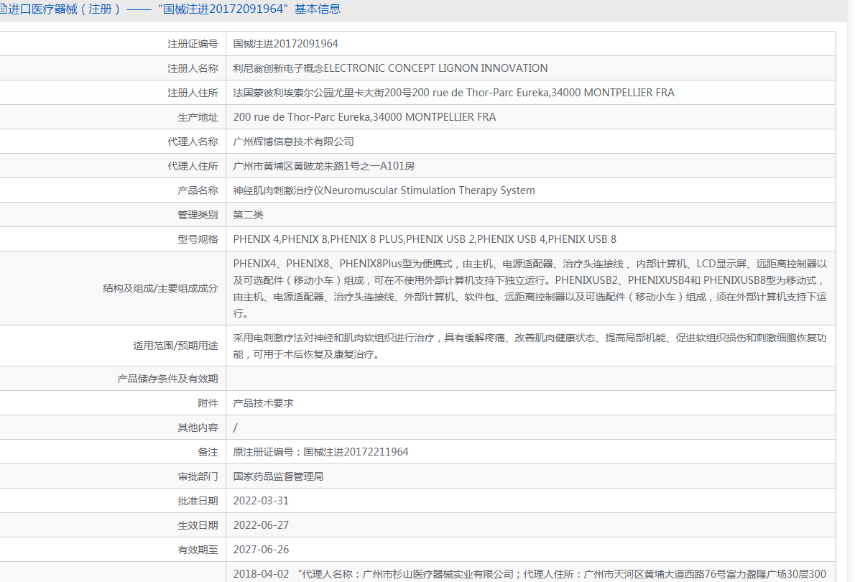
Task: Click the blue page title about 国械注进20172091964
Action: tap(172, 9)
